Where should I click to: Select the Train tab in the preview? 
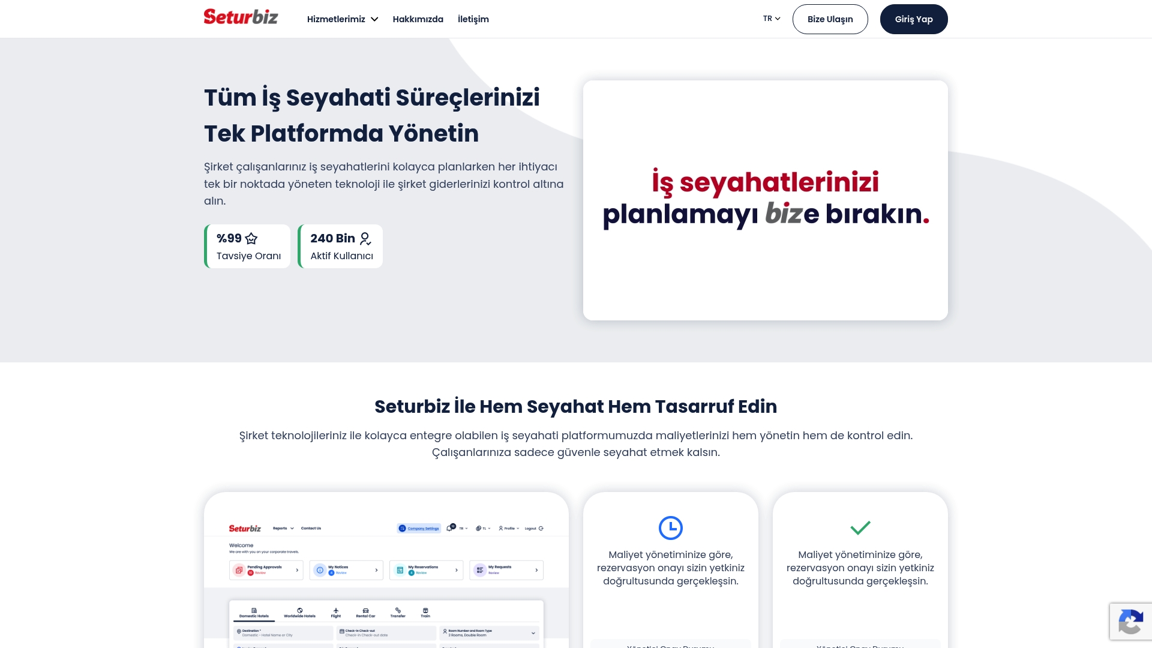coord(425,613)
